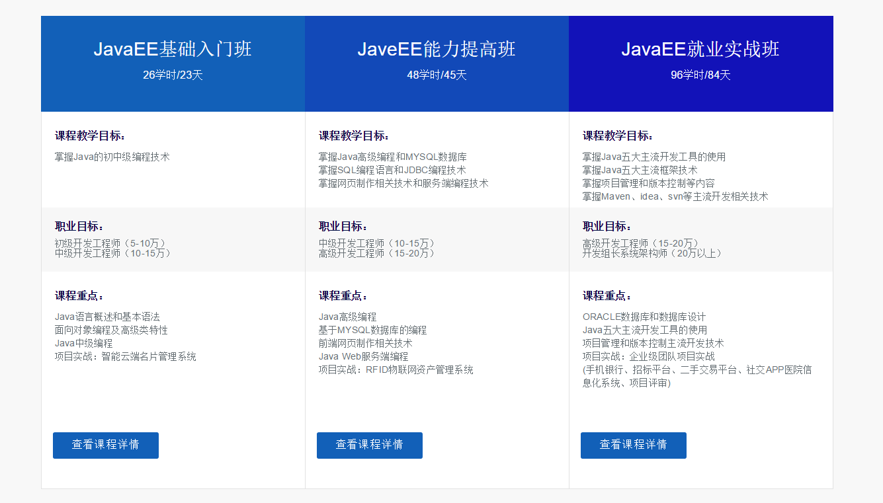Click 掌握Java五大主流开发工具的使用 line
The image size is (883, 503).
pyautogui.click(x=654, y=157)
